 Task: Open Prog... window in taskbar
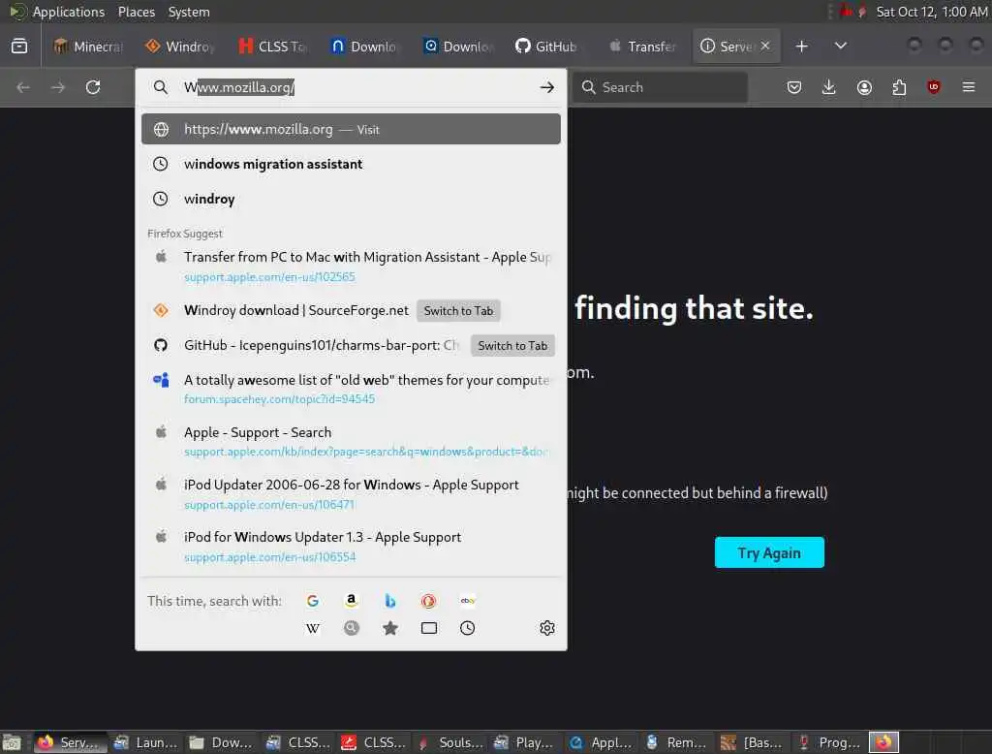pyautogui.click(x=829, y=742)
